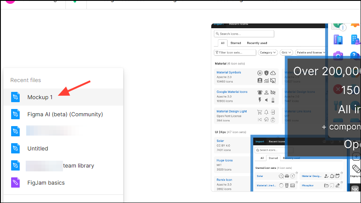The width and height of the screenshot is (361, 203).
Task: Click the upper Search icons field
Action: click(244, 34)
